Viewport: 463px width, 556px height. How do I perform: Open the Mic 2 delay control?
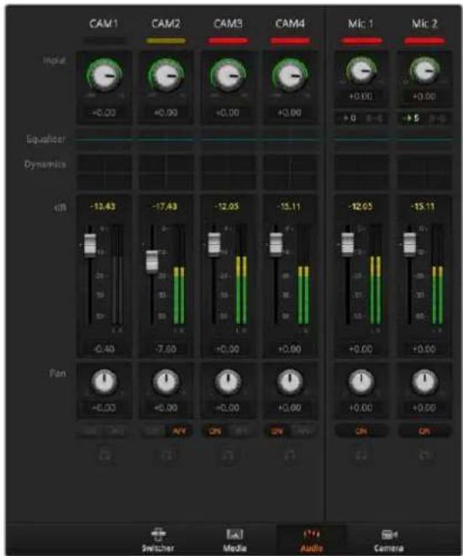pos(412,118)
